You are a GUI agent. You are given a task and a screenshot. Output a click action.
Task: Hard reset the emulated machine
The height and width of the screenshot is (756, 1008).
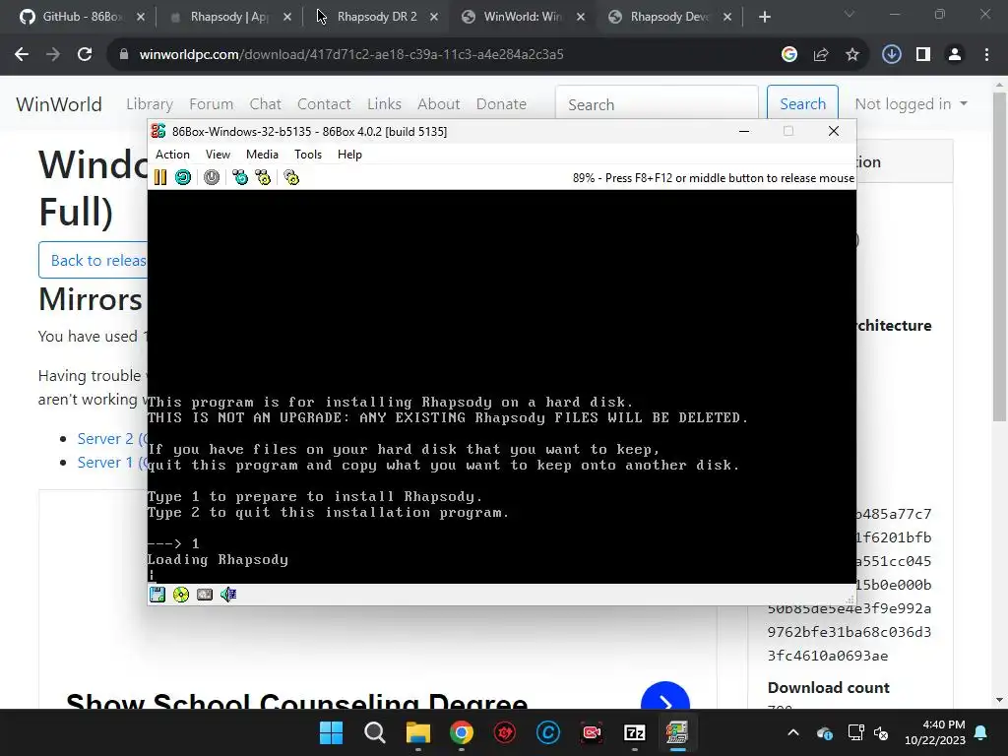(x=183, y=177)
